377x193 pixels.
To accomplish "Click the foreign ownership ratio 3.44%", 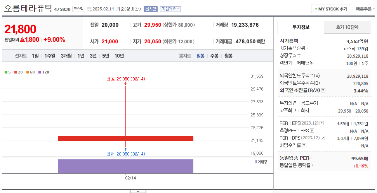I will [361, 91].
